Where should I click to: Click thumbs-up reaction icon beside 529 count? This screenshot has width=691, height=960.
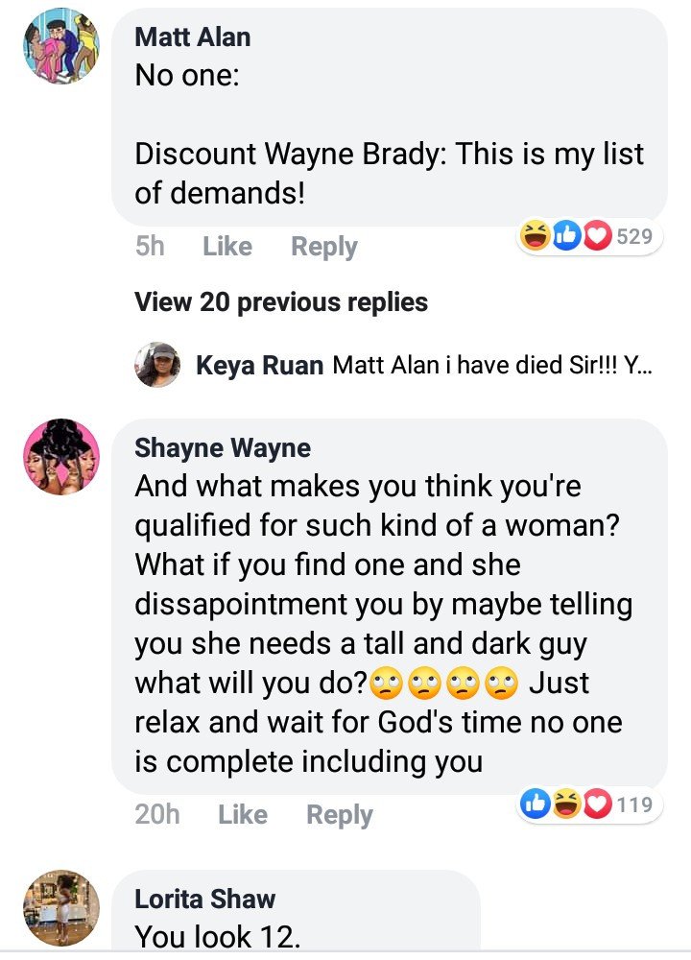[567, 236]
